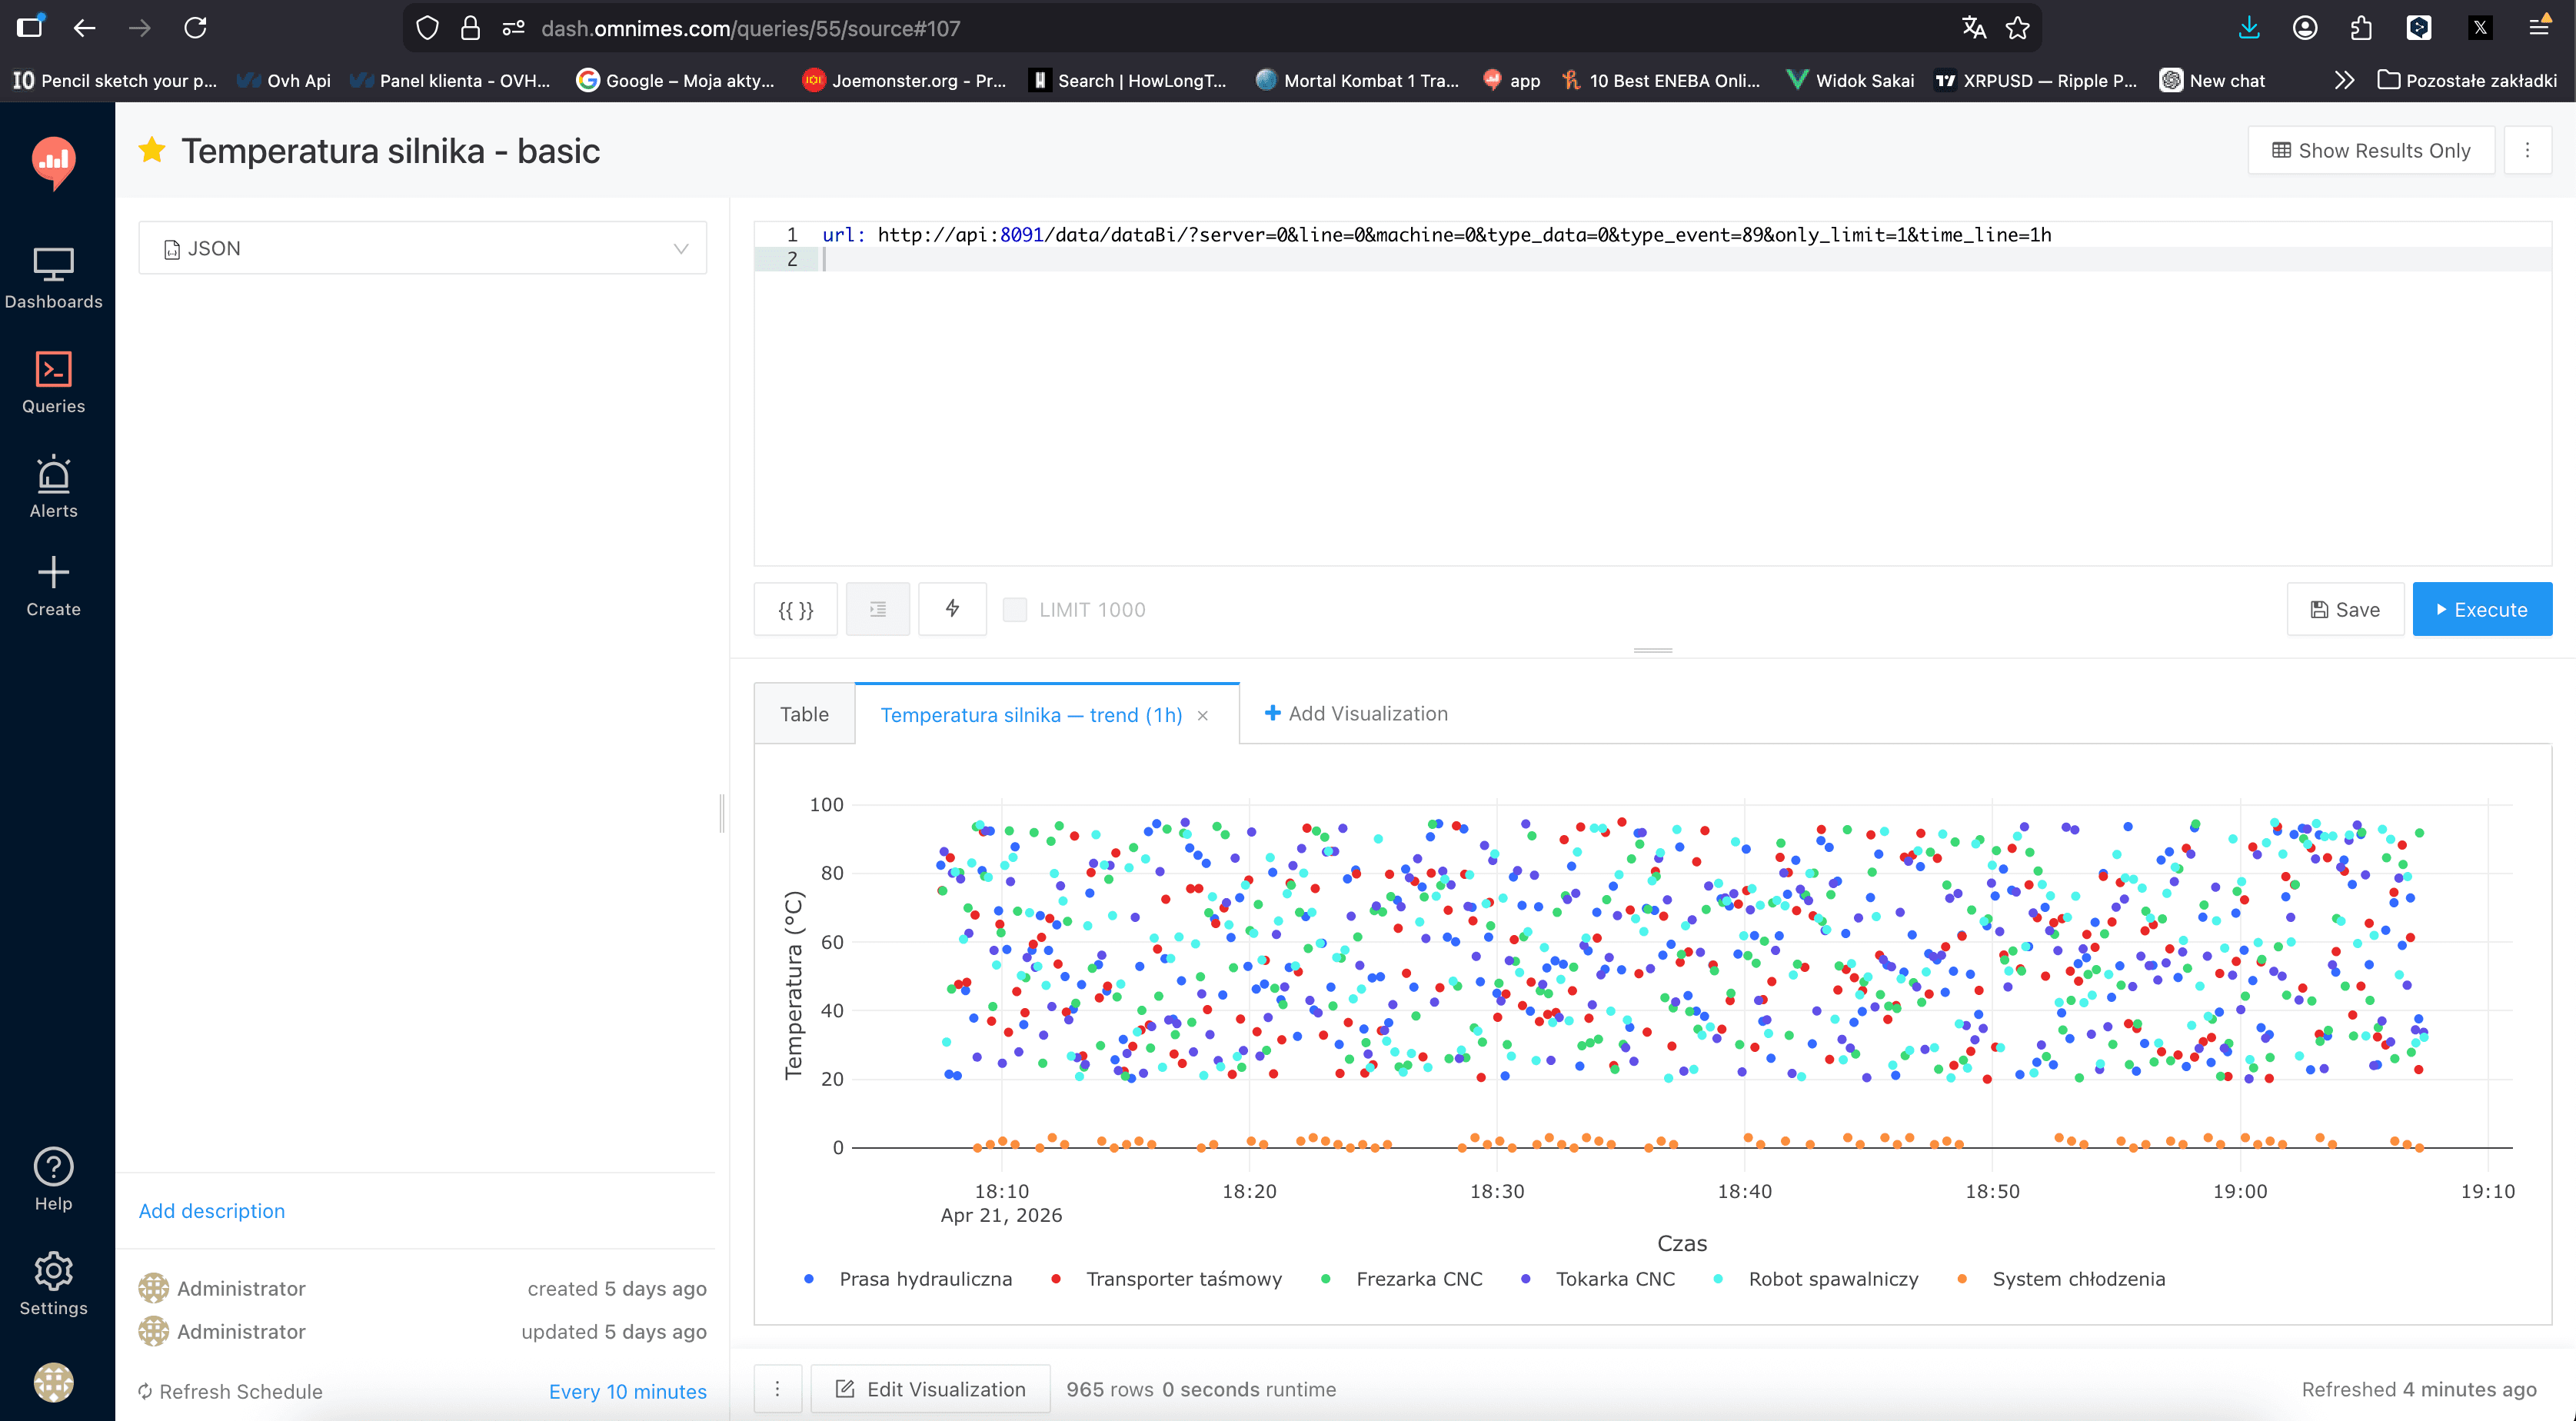2576x1421 pixels.
Task: Open the three-dot menu beside Edit Visualization
Action: (x=777, y=1389)
